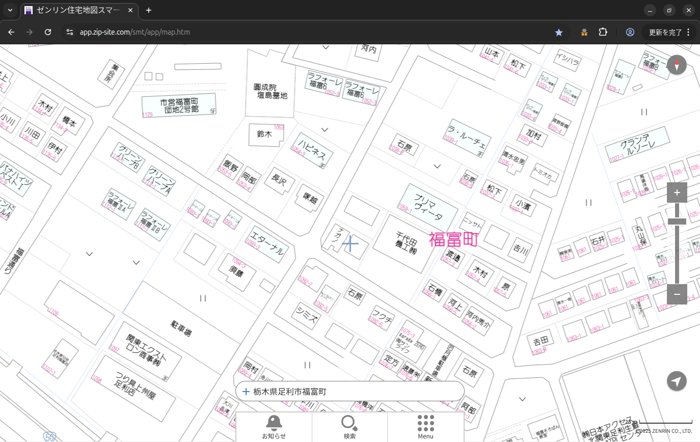Bookmark this page with the star
This screenshot has height=442, width=700.
[x=559, y=32]
